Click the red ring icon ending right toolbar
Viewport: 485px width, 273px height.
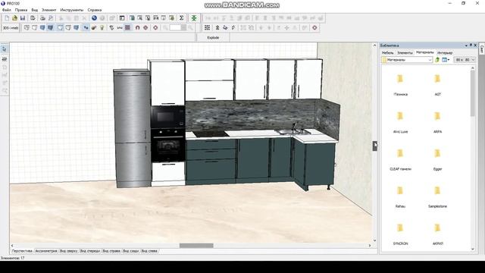[314, 28]
